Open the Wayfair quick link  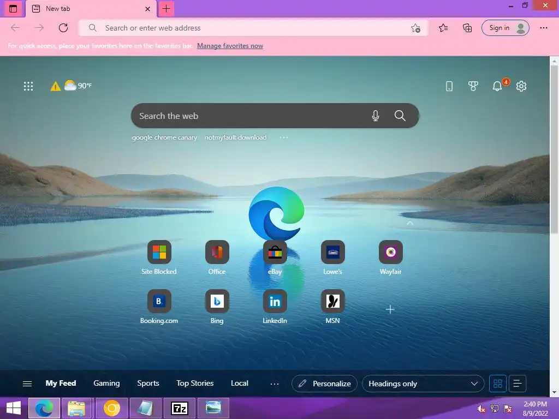tap(391, 258)
